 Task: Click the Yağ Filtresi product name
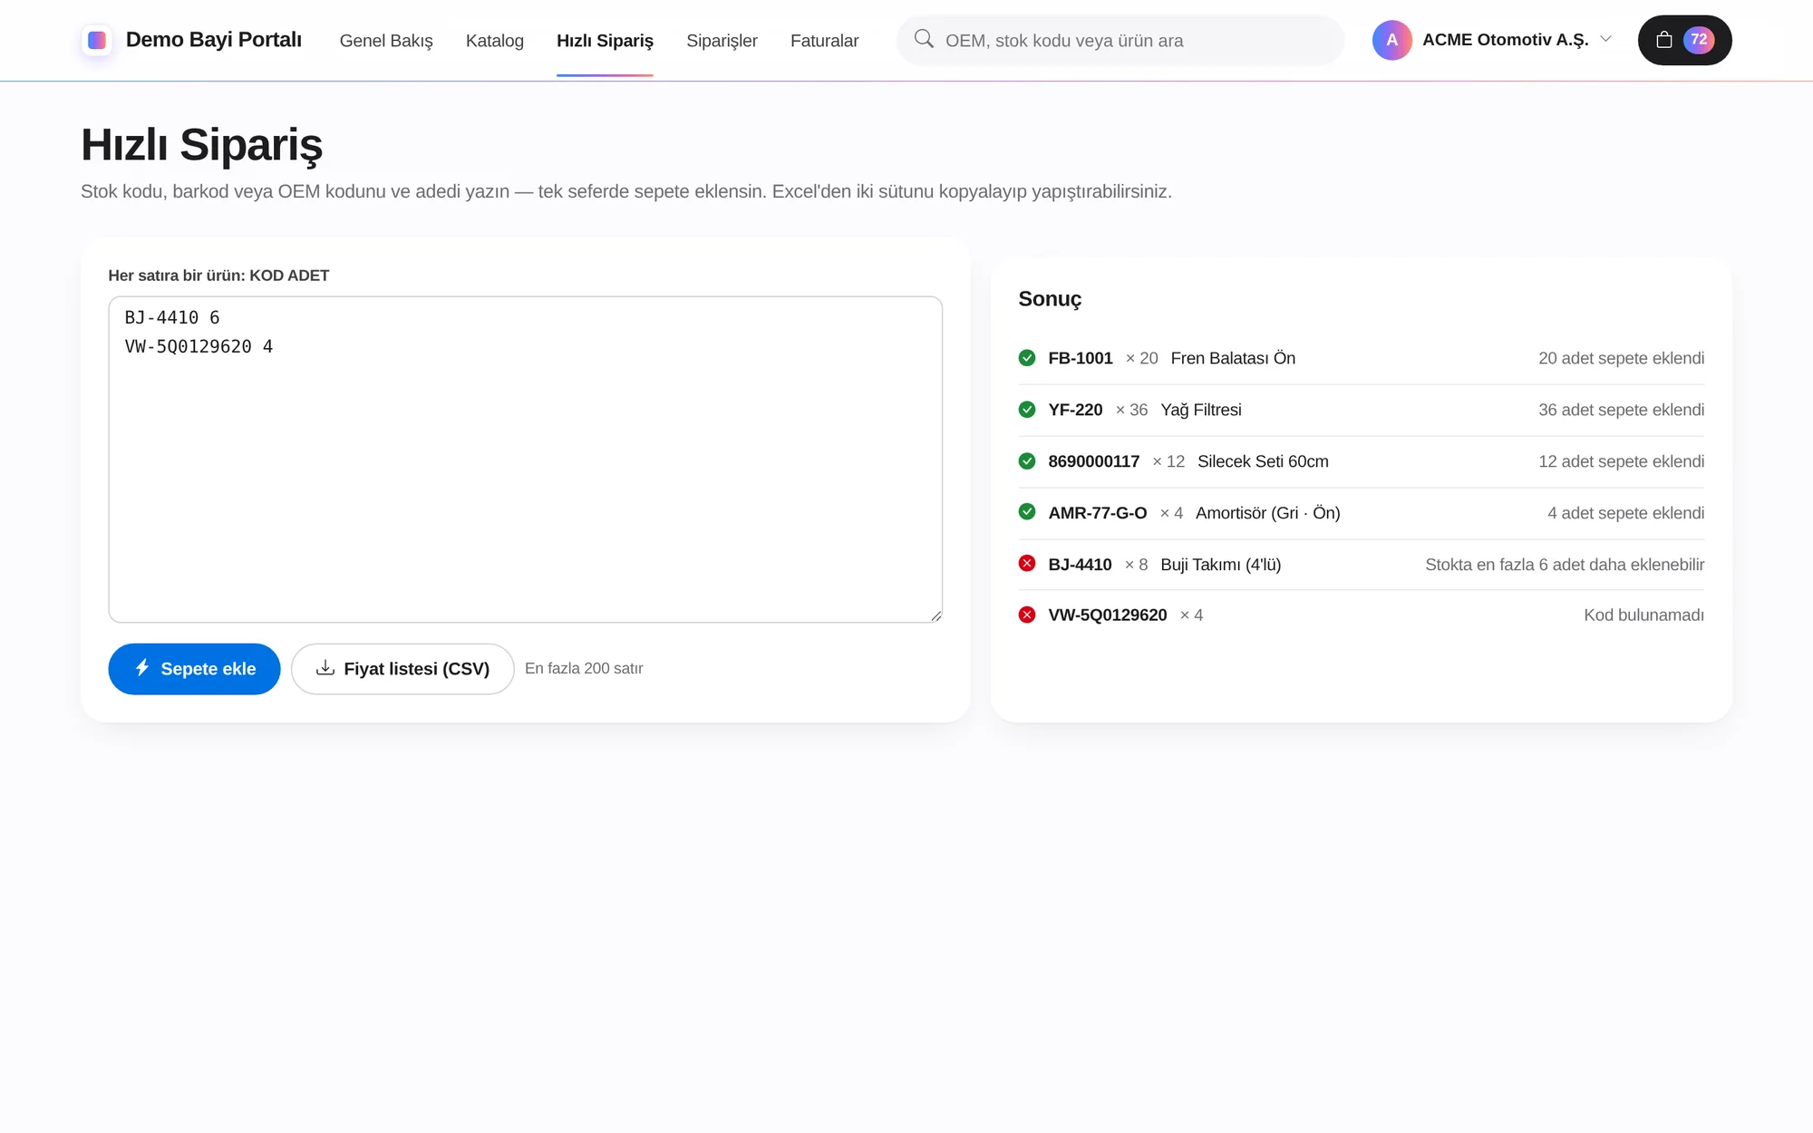[x=1201, y=410]
